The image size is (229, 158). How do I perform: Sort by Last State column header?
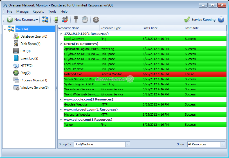[205, 28]
